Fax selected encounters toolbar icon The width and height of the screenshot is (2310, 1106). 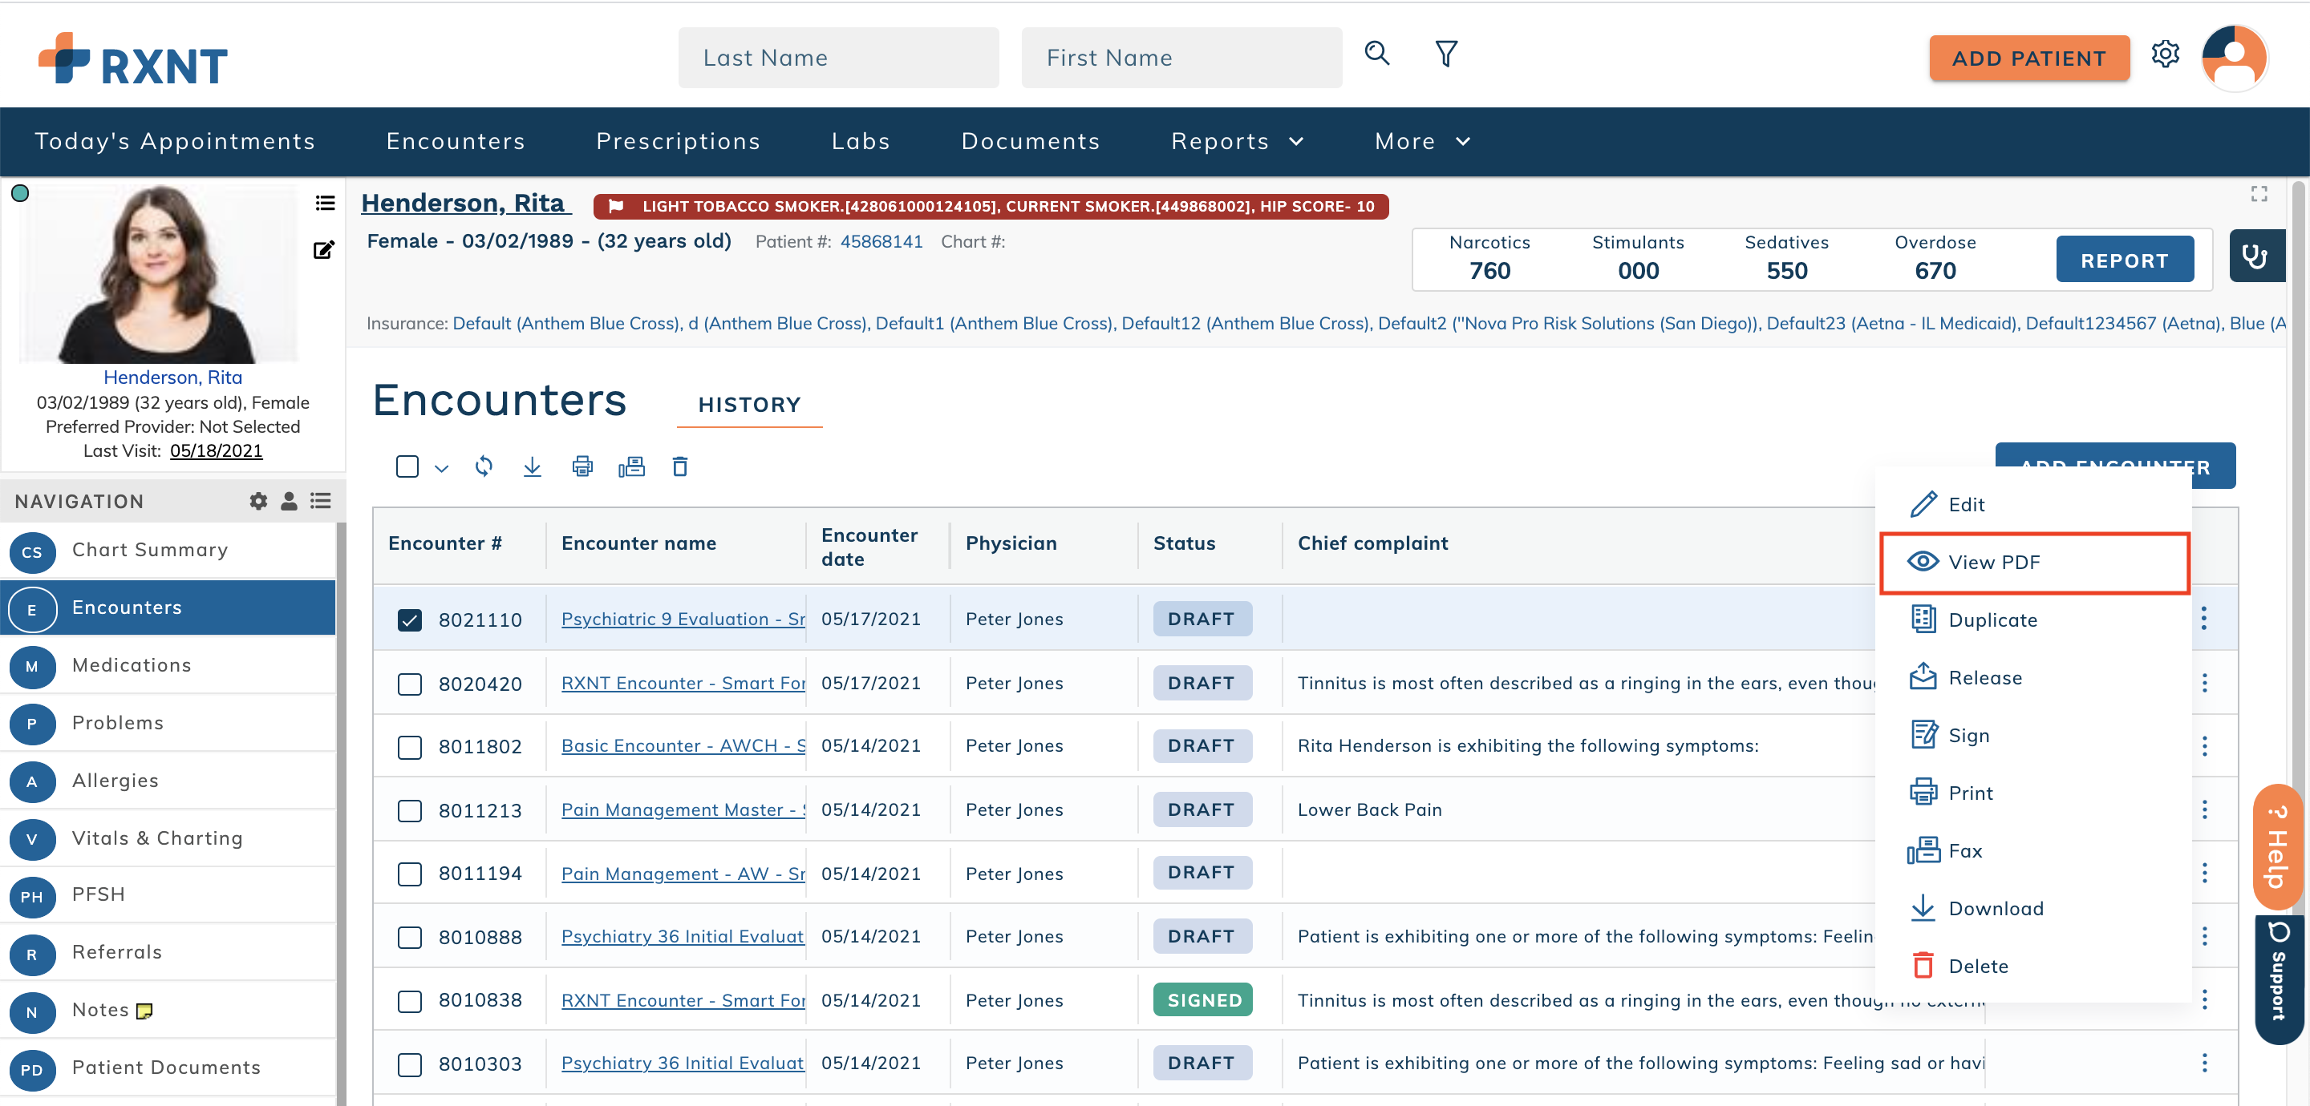pos(631,466)
